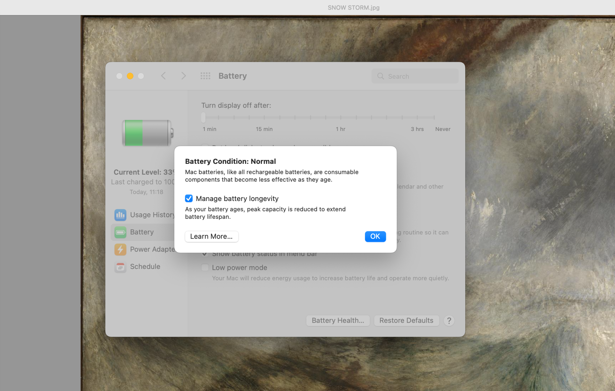
Task: Click back navigation arrow in settings
Action: (163, 75)
